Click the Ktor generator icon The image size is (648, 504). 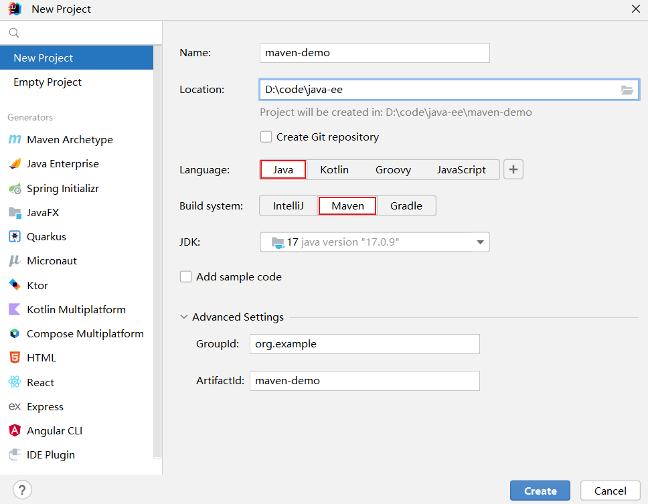15,285
